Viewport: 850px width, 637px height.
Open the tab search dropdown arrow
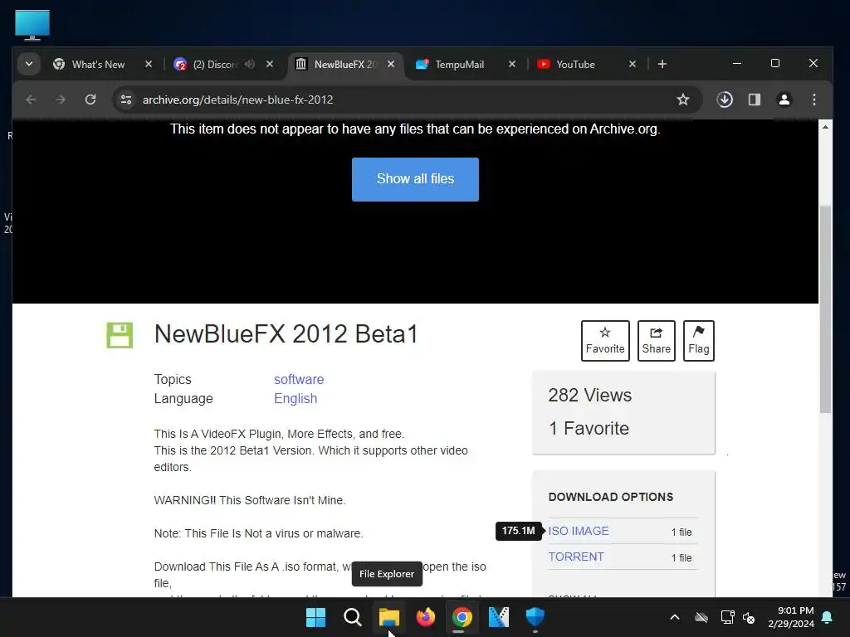coord(29,64)
